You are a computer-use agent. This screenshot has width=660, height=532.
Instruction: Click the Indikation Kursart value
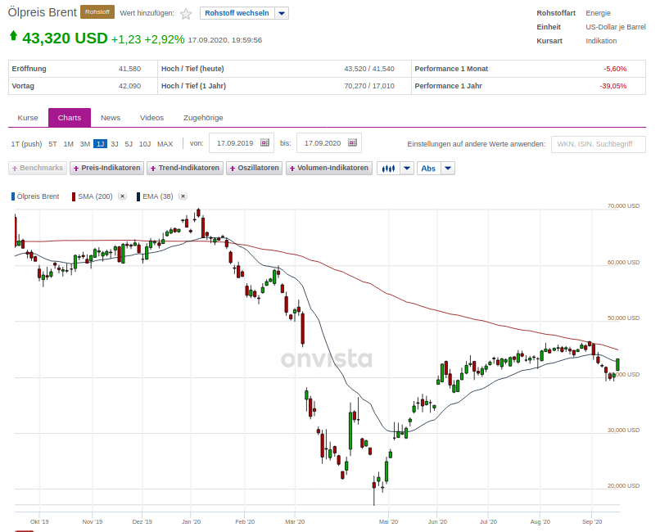click(x=601, y=41)
